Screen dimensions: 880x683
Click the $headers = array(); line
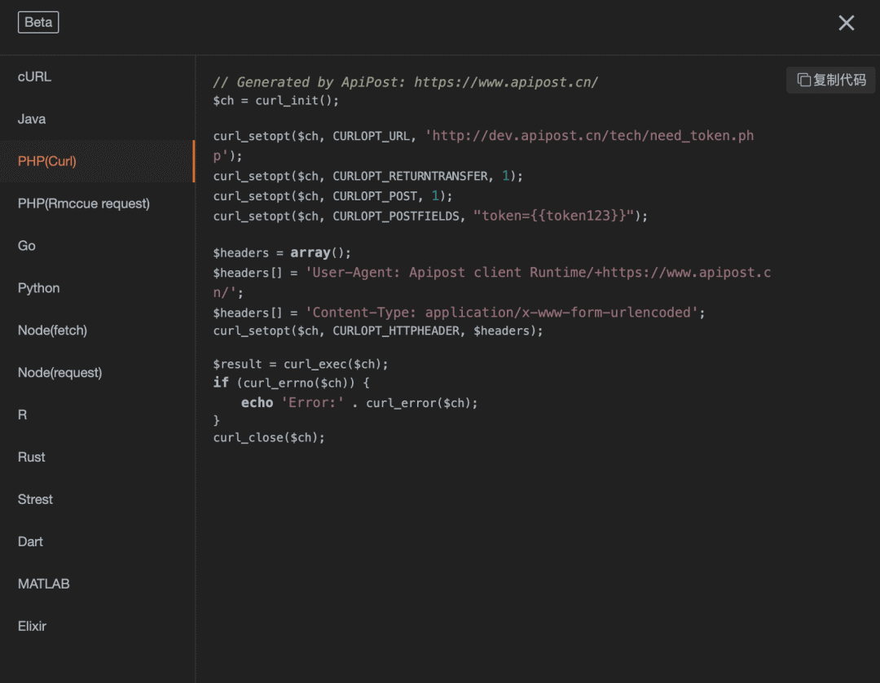coord(282,253)
